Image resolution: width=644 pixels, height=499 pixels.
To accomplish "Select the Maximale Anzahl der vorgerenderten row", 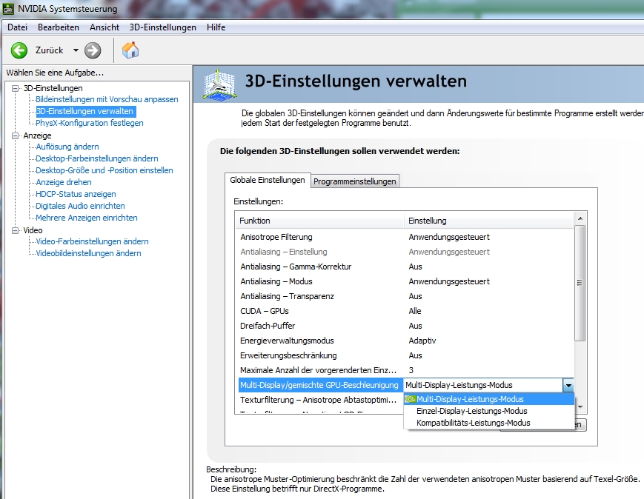I will tap(405, 370).
